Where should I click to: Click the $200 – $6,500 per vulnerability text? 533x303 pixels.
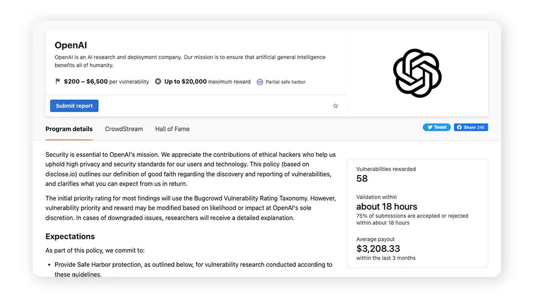[x=106, y=82]
